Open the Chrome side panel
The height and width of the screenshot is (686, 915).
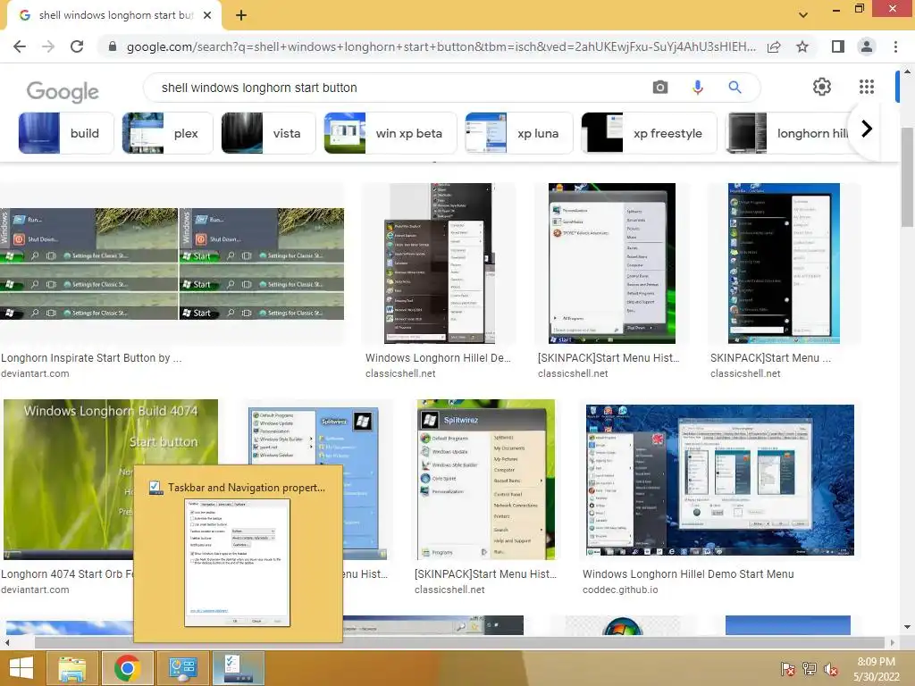838,46
